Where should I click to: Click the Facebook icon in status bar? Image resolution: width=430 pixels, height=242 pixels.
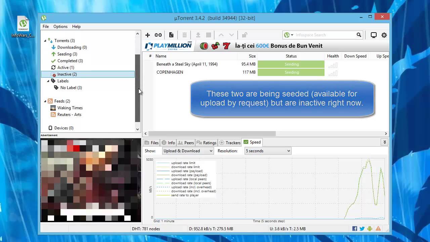355,229
